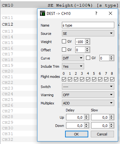The width and height of the screenshot is (120, 144).
Task: Open the Include Trim dropdown showing Yes
Action: click(73, 66)
